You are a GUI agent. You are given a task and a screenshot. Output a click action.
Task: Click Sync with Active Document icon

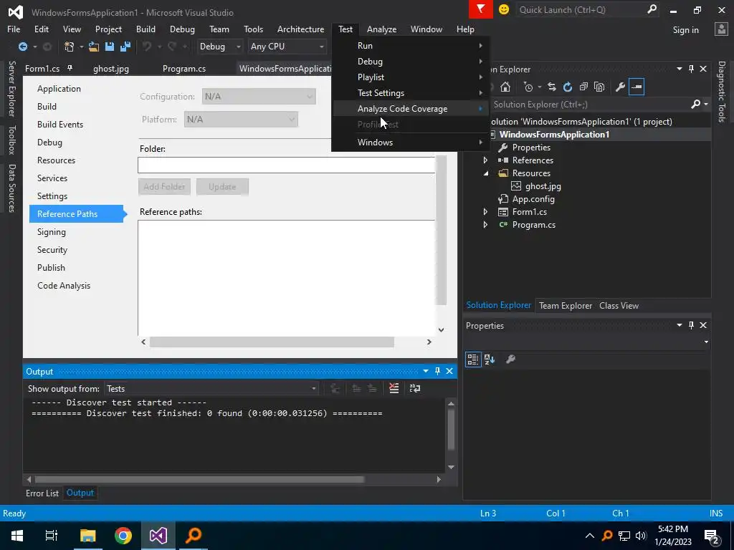[552, 87]
